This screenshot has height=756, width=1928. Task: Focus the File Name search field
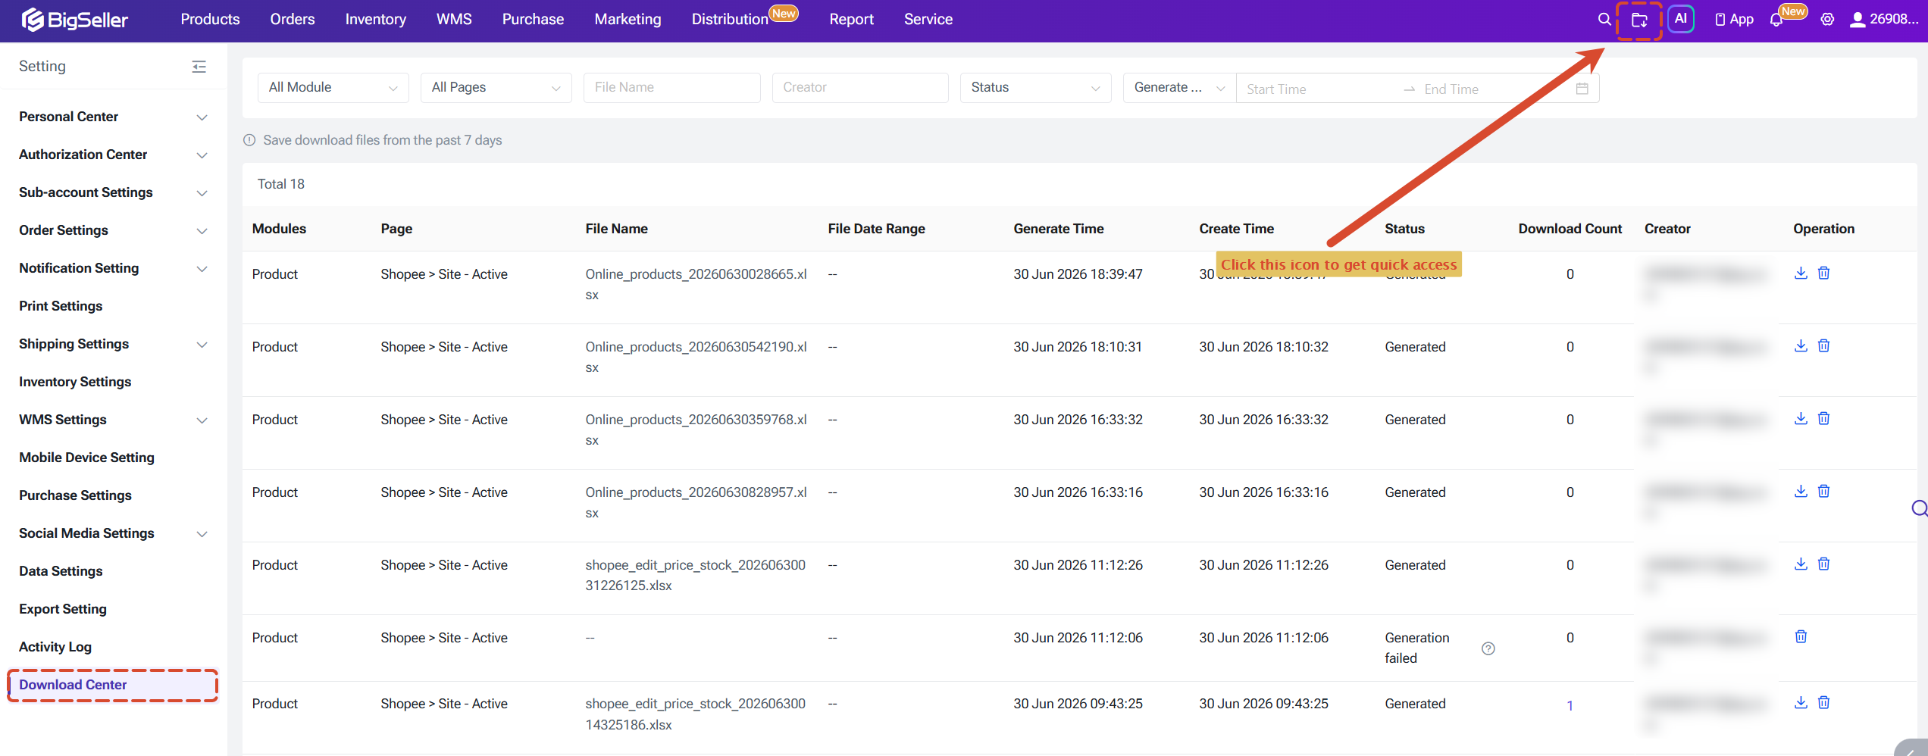pyautogui.click(x=671, y=88)
